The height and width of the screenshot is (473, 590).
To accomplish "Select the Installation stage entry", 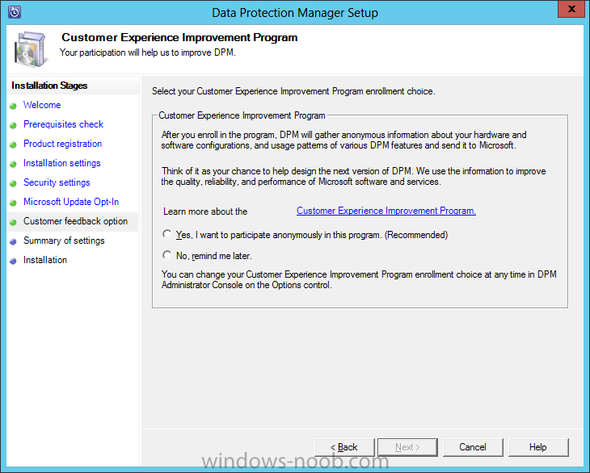I will [x=44, y=260].
